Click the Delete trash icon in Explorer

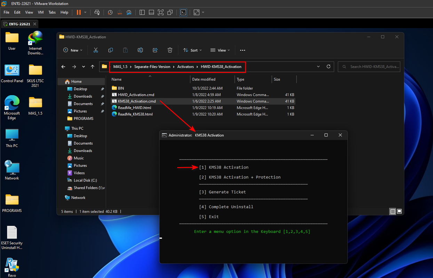[x=170, y=50]
